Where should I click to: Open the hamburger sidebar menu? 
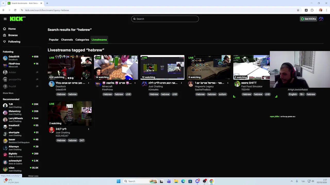[5, 19]
